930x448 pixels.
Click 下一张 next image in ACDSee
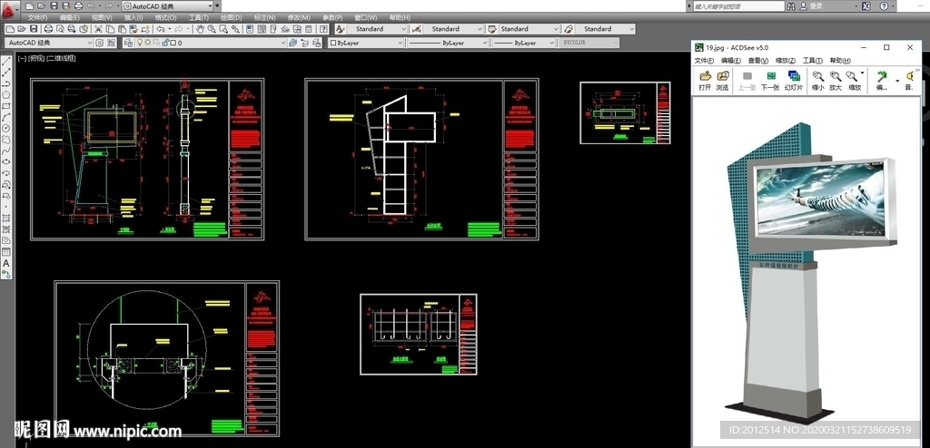[770, 81]
